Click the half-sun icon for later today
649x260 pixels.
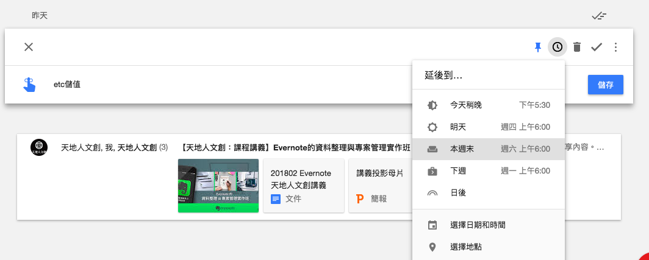[432, 105]
